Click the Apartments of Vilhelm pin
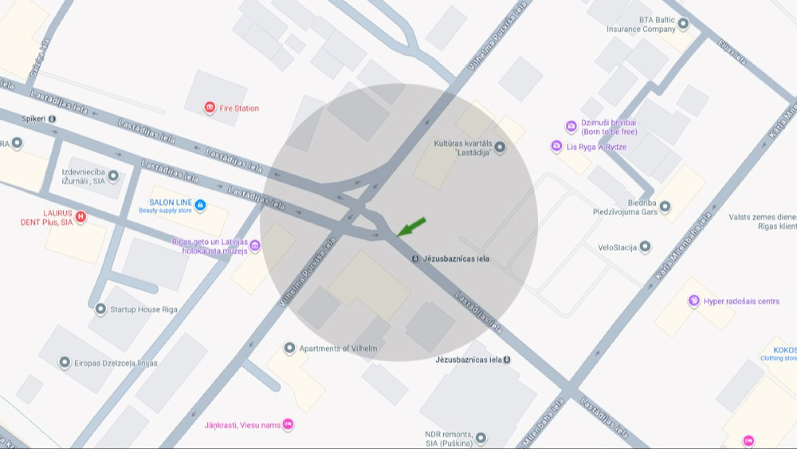The height and width of the screenshot is (449, 797). tap(289, 348)
